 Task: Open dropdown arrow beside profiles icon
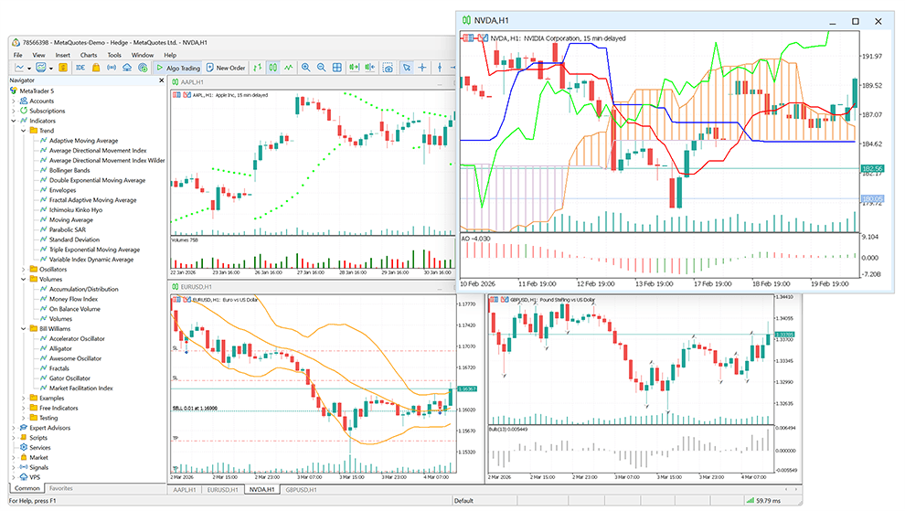click(51, 69)
